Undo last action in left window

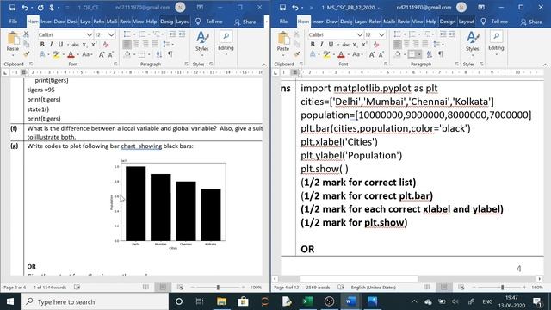tap(25, 8)
